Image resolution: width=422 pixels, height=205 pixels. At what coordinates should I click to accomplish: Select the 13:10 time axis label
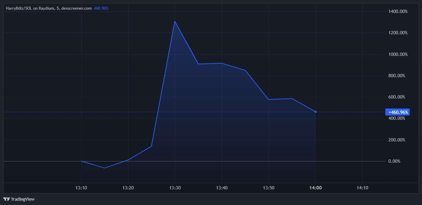pyautogui.click(x=81, y=188)
